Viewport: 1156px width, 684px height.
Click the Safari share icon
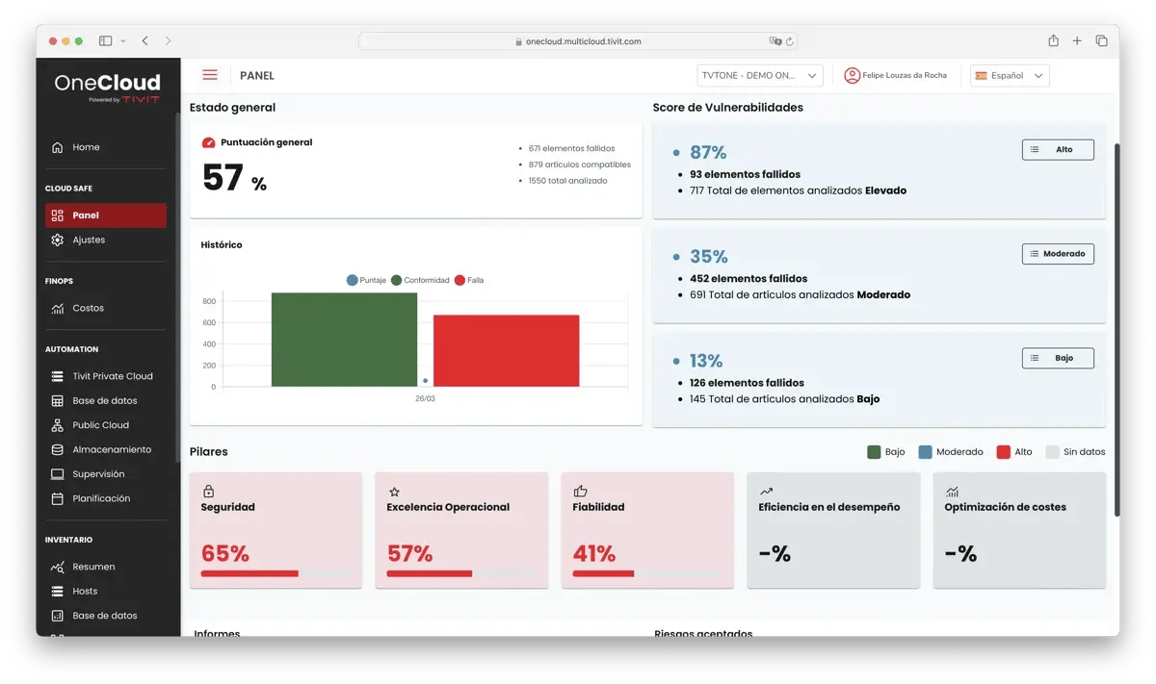[x=1053, y=40]
